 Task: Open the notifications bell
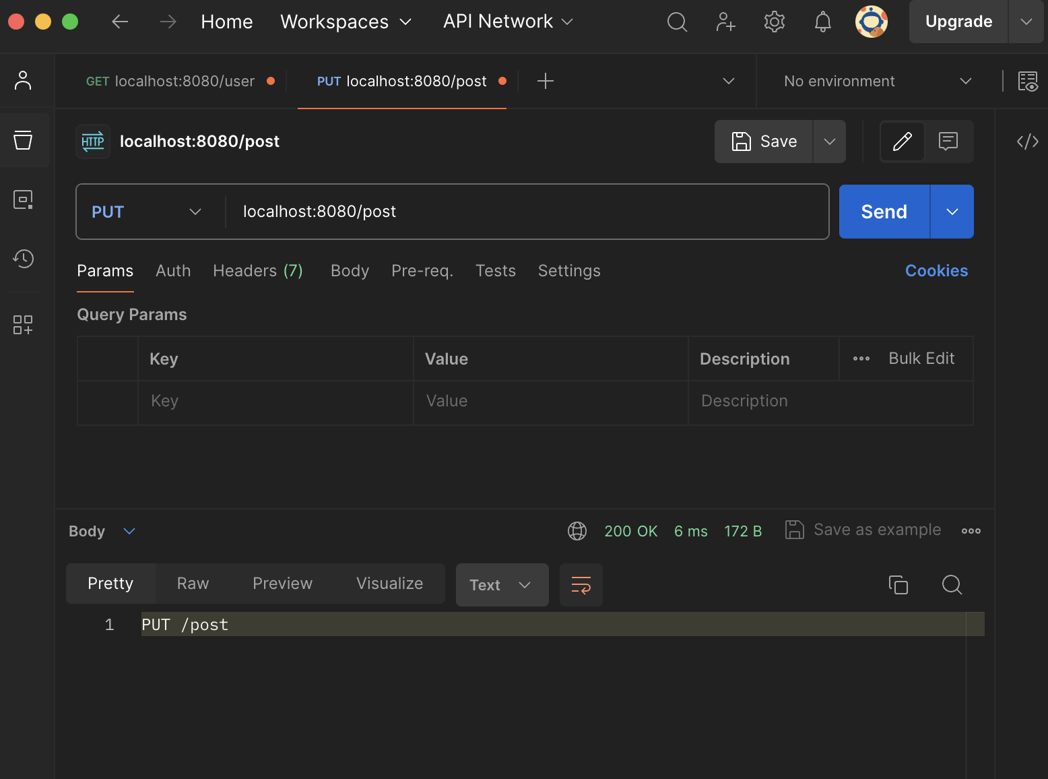point(823,22)
